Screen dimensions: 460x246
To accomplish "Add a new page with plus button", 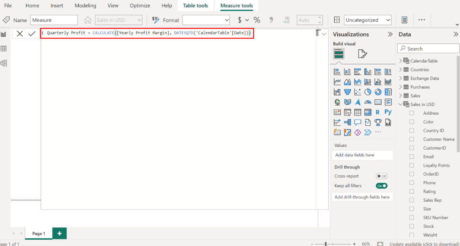I will click(59, 234).
